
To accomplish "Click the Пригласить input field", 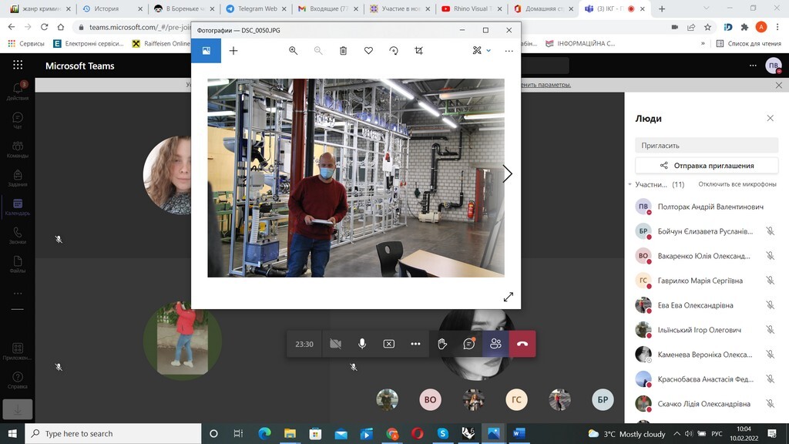I will click(x=706, y=145).
